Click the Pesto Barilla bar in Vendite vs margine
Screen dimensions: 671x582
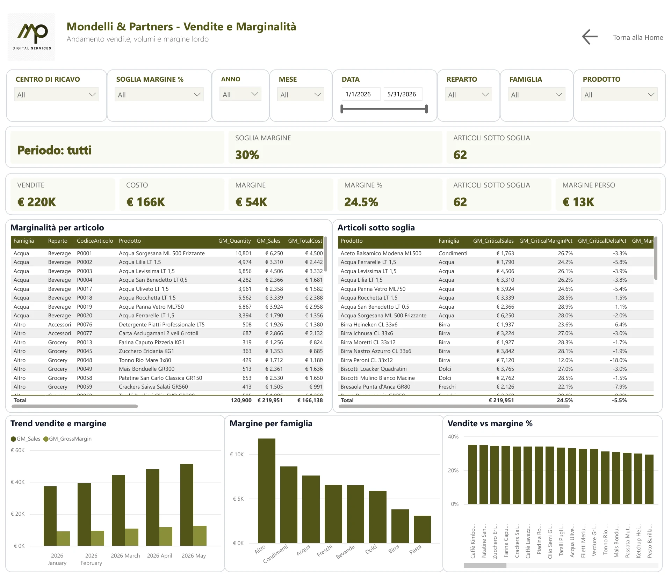tap(649, 479)
